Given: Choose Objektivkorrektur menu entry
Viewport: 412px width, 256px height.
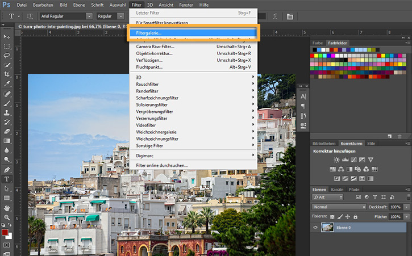Looking at the screenshot, I should point(193,53).
